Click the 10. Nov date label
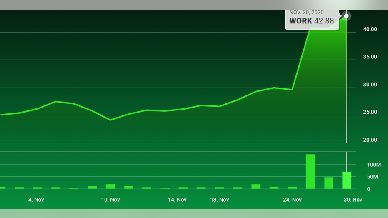 [x=110, y=200]
